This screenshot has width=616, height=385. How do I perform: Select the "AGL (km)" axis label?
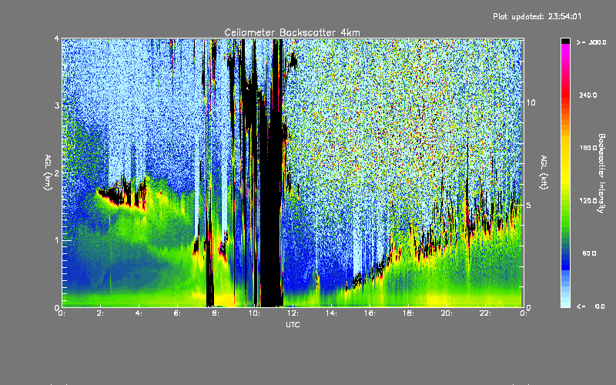click(x=48, y=172)
